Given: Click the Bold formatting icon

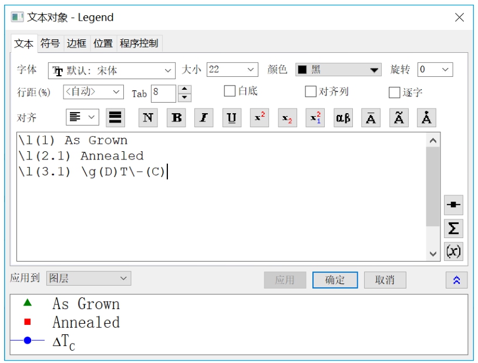Looking at the screenshot, I should (x=176, y=118).
